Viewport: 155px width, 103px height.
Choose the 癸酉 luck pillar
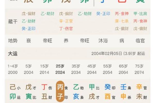click(x=110, y=92)
